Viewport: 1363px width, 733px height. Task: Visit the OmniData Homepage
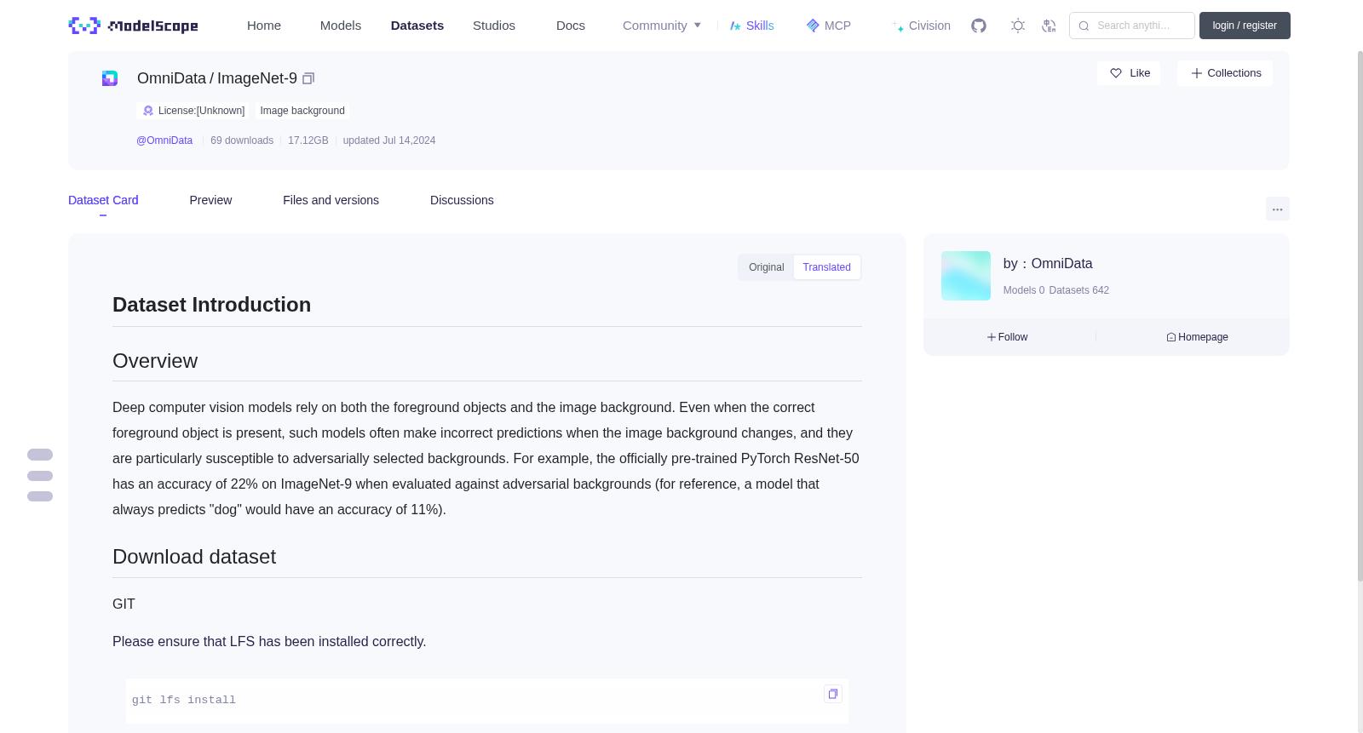click(x=1197, y=337)
